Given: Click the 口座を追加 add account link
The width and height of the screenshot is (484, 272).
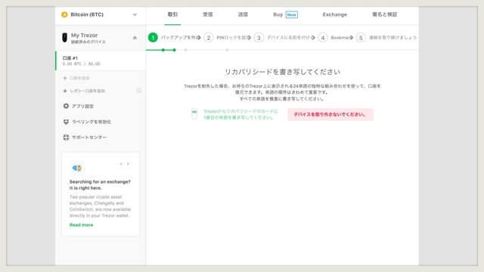Looking at the screenshot, I should (x=76, y=78).
